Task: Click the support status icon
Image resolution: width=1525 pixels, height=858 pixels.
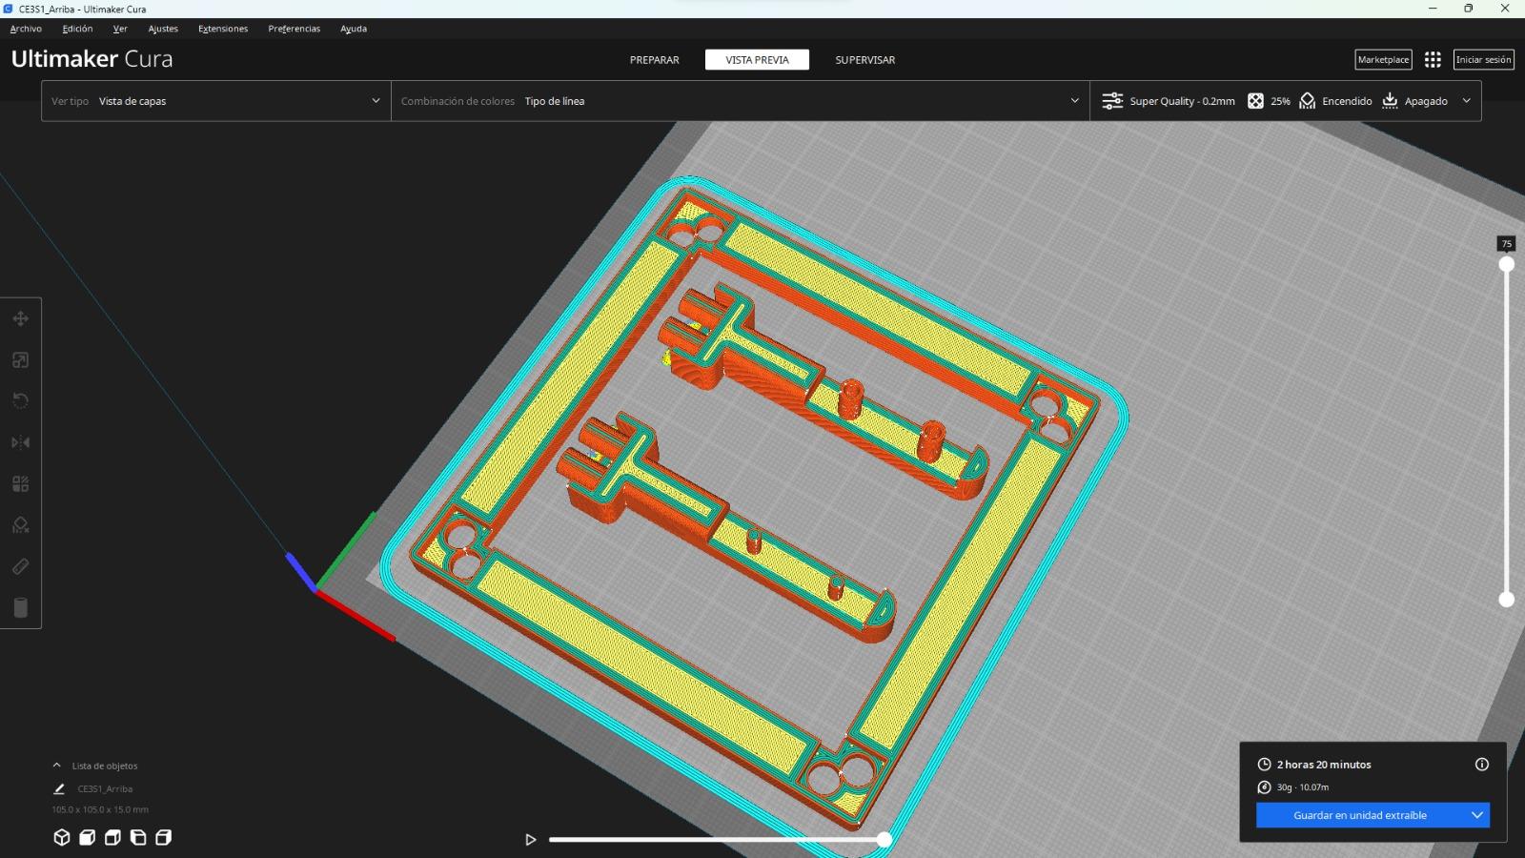Action: point(1308,101)
